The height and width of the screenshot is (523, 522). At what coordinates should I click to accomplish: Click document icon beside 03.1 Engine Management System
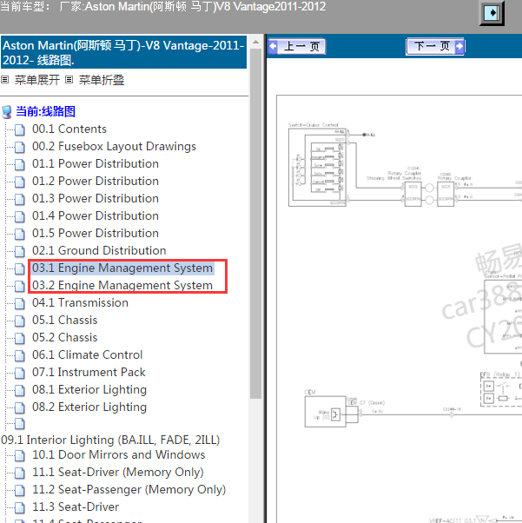click(20, 268)
